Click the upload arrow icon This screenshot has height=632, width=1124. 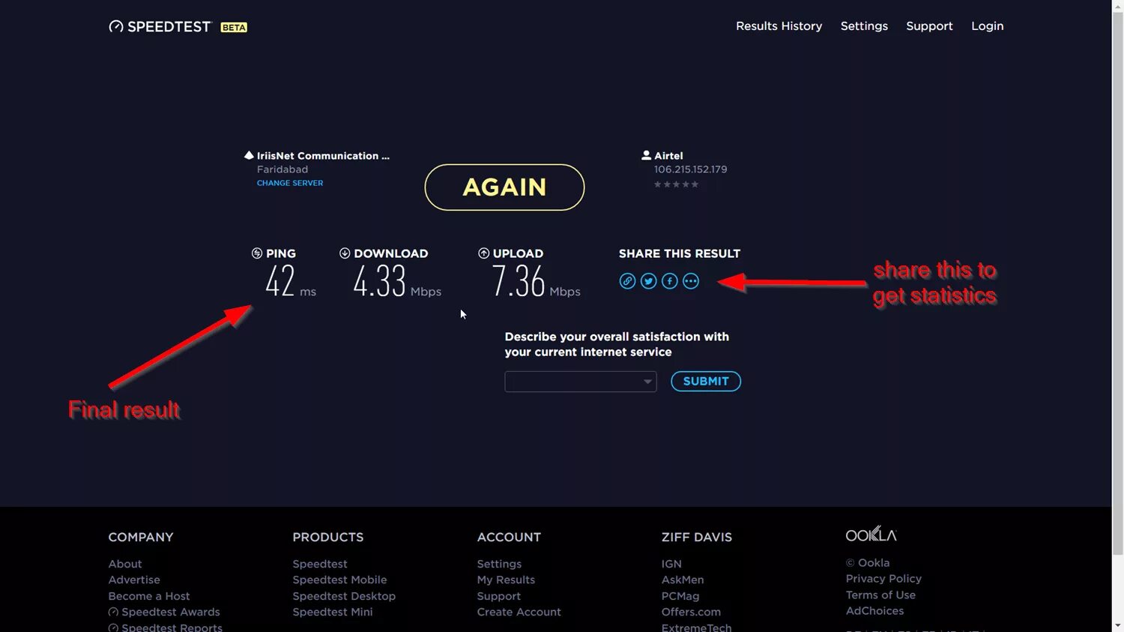[x=483, y=253]
